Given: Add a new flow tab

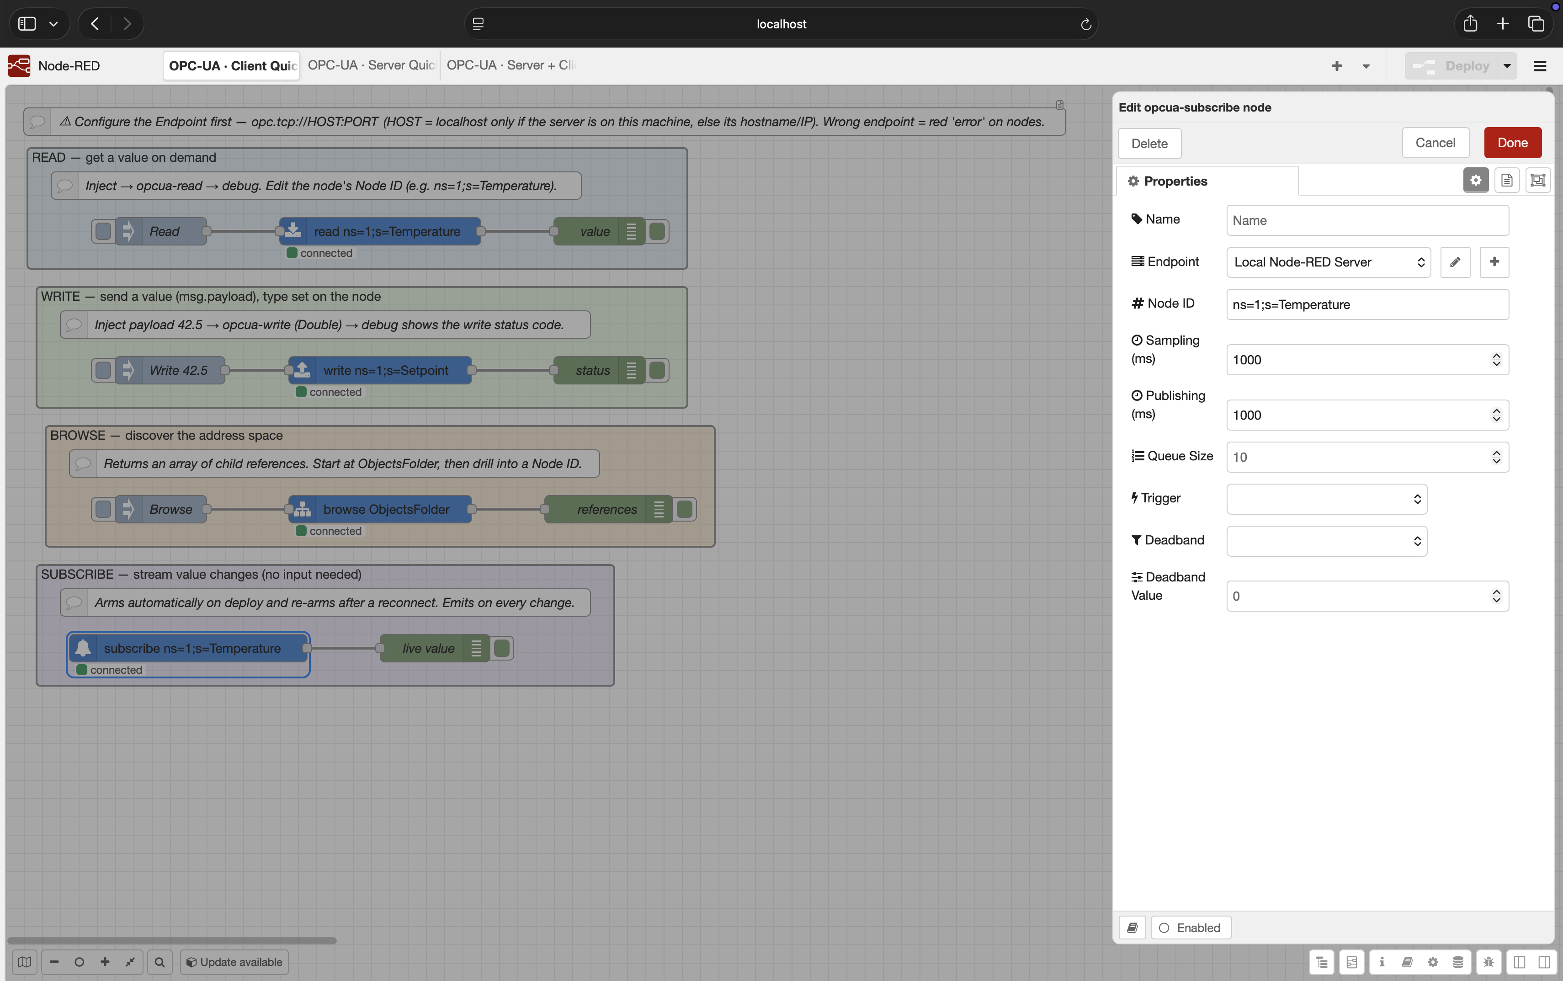Looking at the screenshot, I should tap(1337, 66).
